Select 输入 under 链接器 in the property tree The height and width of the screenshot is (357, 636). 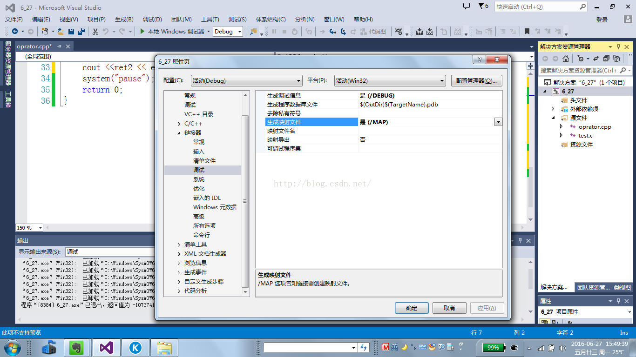[x=199, y=152]
